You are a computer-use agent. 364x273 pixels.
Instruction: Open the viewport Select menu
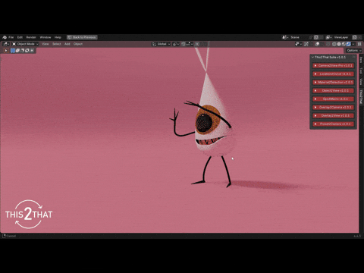click(x=57, y=44)
